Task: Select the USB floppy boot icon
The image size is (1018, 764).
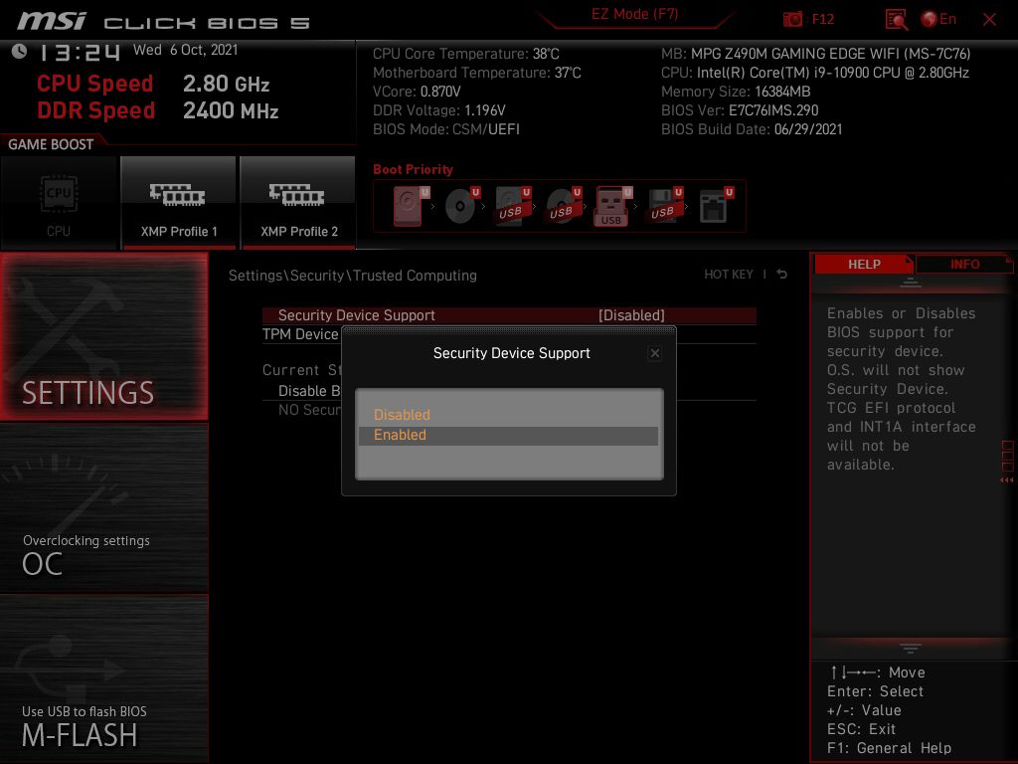Action: (x=664, y=206)
